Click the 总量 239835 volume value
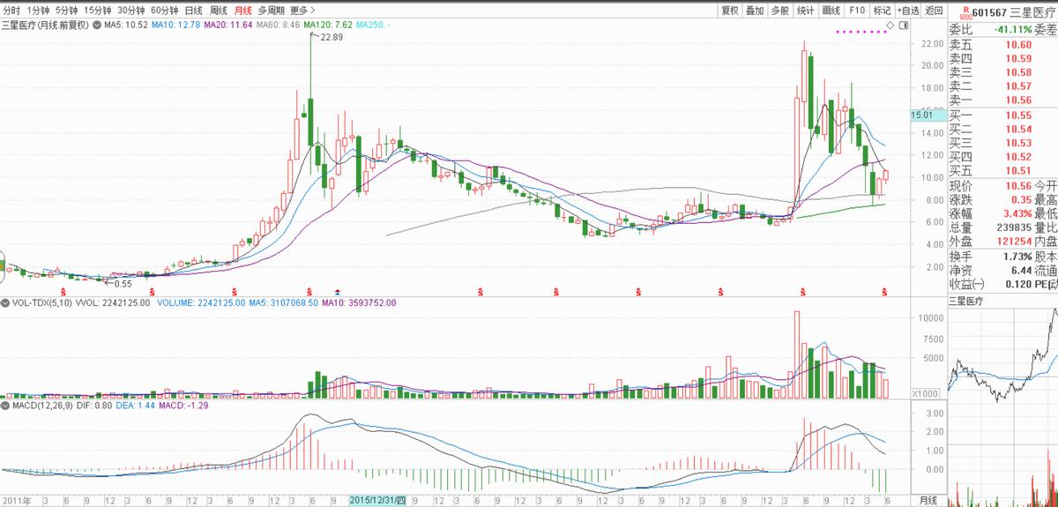This screenshot has height=507, width=1058. tap(1012, 228)
